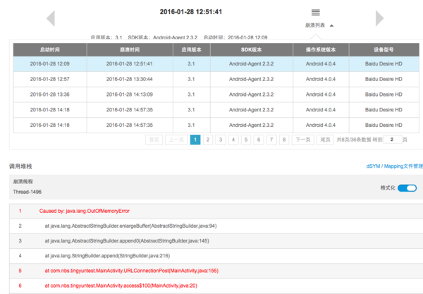Jump to page 8 in pagination
This screenshot has width=423, height=294.
(x=283, y=140)
